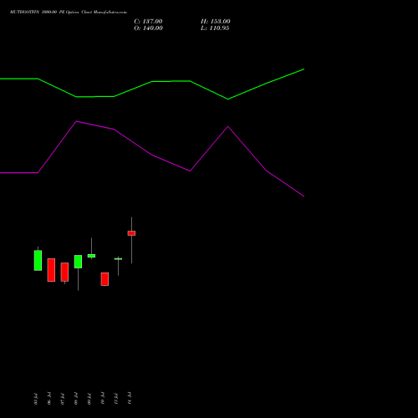
Task: Click the chart title text starting with MUTHOOTFIN
Action: point(69,13)
